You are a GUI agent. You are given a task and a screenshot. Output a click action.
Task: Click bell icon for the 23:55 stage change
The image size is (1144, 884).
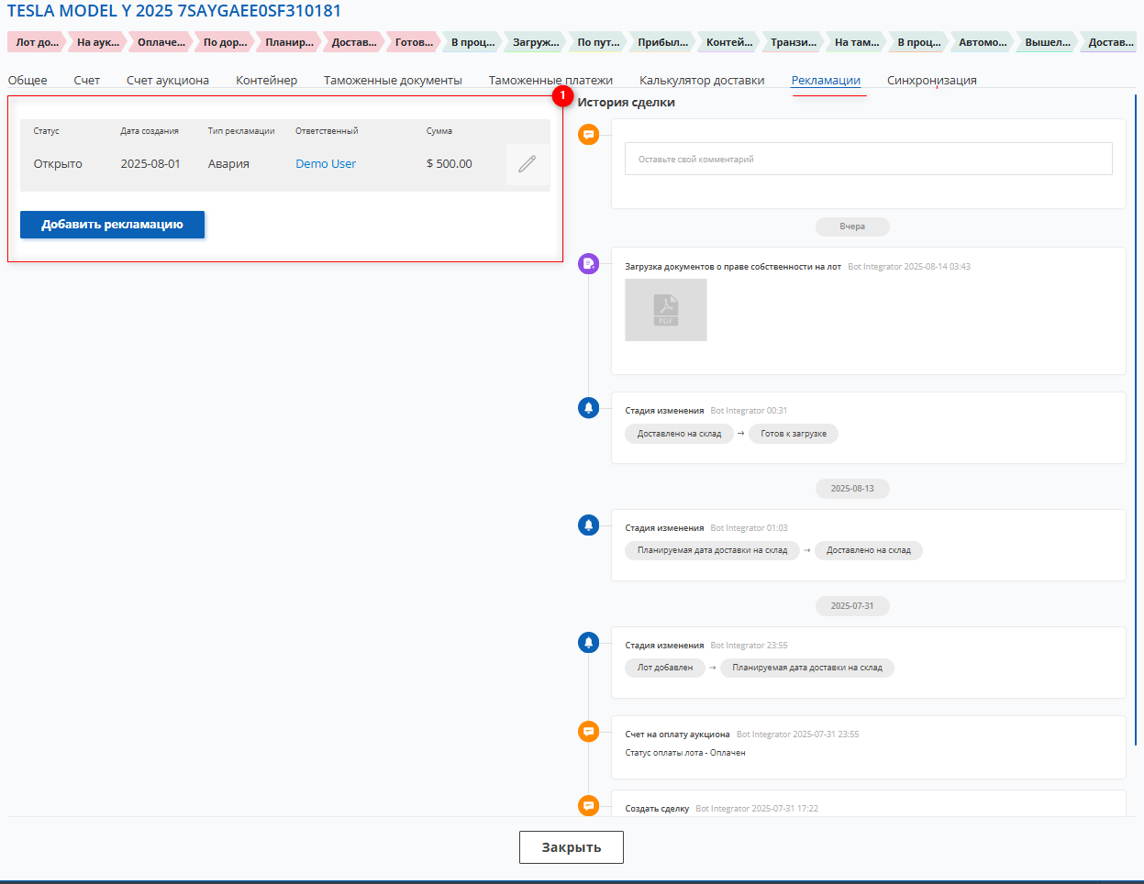(589, 643)
